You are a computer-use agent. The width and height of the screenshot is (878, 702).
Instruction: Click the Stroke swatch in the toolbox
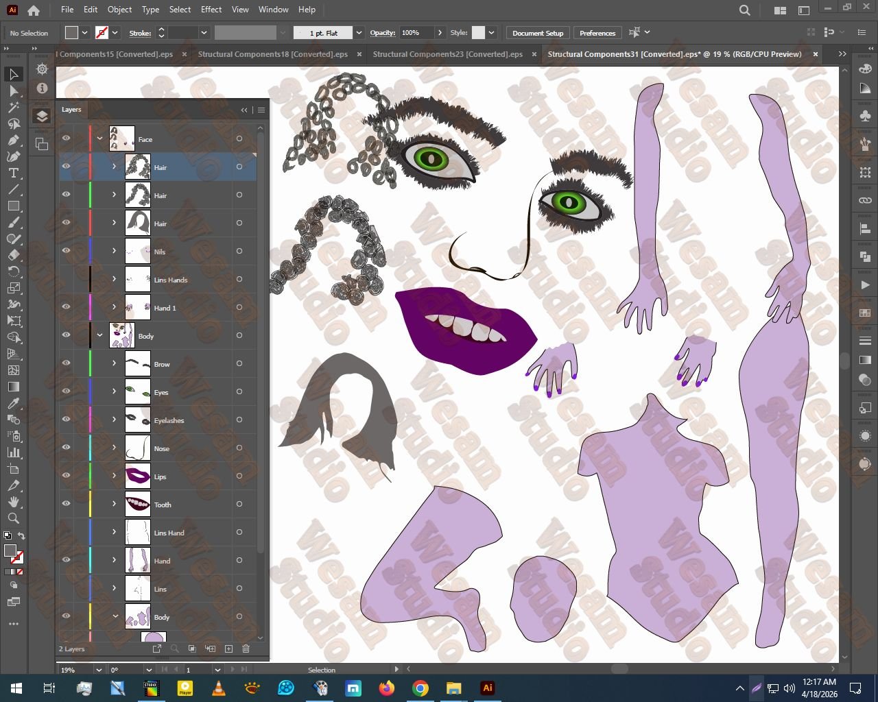click(17, 557)
